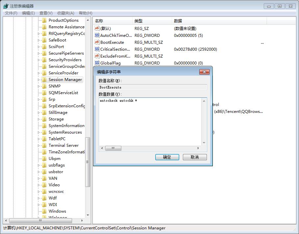Click the Terminal Server folder icon
Viewport: 299px width, 234px height.
pos(44,145)
